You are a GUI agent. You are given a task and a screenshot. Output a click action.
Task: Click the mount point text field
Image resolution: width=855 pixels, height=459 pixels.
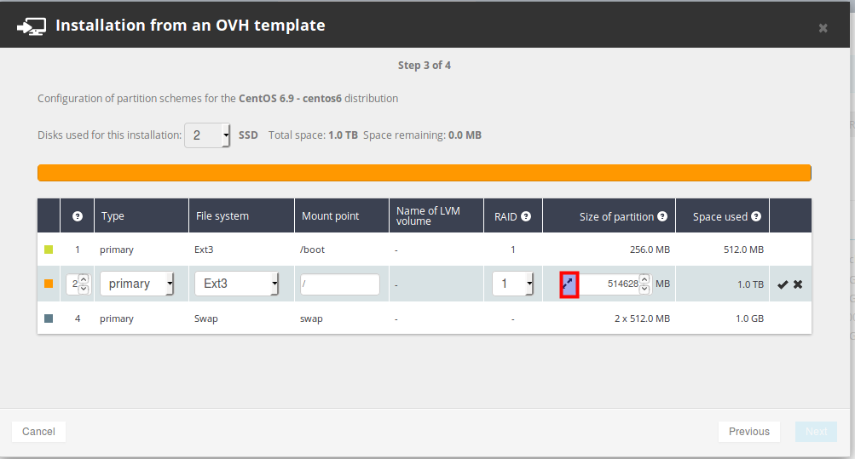pyautogui.click(x=339, y=284)
